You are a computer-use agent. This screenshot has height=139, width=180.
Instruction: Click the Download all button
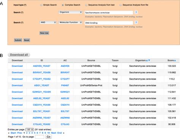click(19, 55)
